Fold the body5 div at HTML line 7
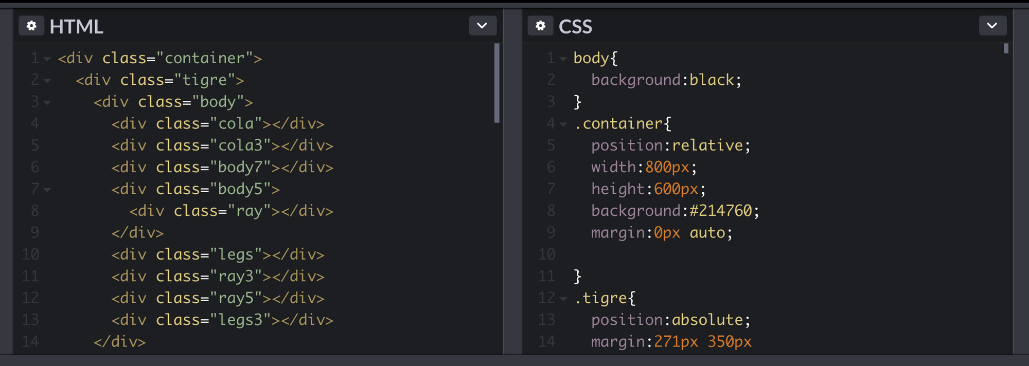Screen dimensions: 1029x366 [x=47, y=190]
